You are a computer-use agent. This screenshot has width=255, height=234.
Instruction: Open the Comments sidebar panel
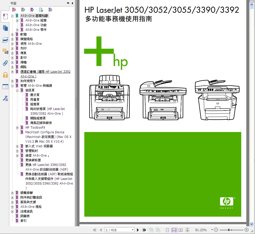click(5, 51)
